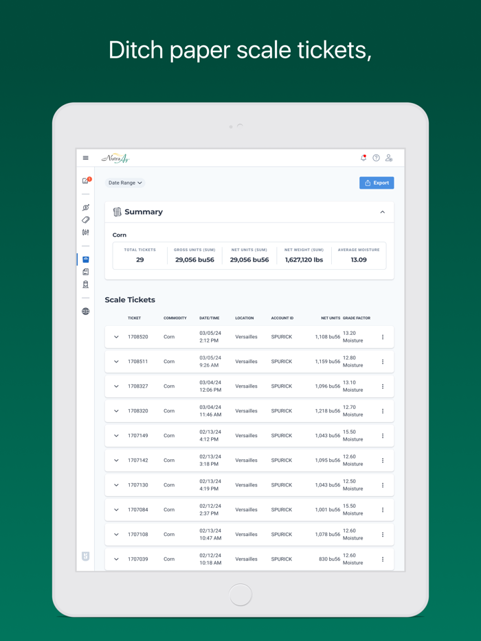
Task: Expand ticket 1708511 row
Action: tap(116, 362)
